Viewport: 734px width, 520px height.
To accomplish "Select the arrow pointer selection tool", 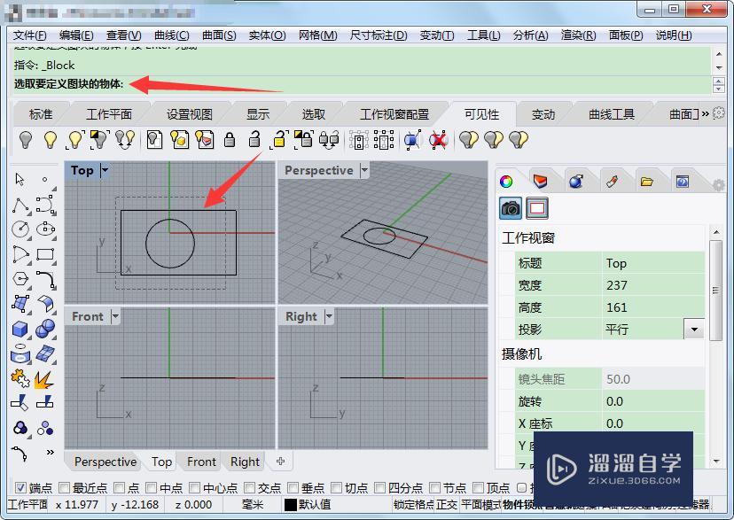I will point(20,180).
